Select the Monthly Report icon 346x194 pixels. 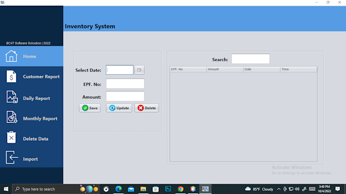[12, 117]
